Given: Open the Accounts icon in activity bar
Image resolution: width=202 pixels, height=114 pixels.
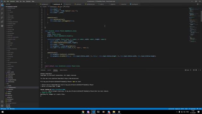Looking at the screenshot, I should coord(2,102).
